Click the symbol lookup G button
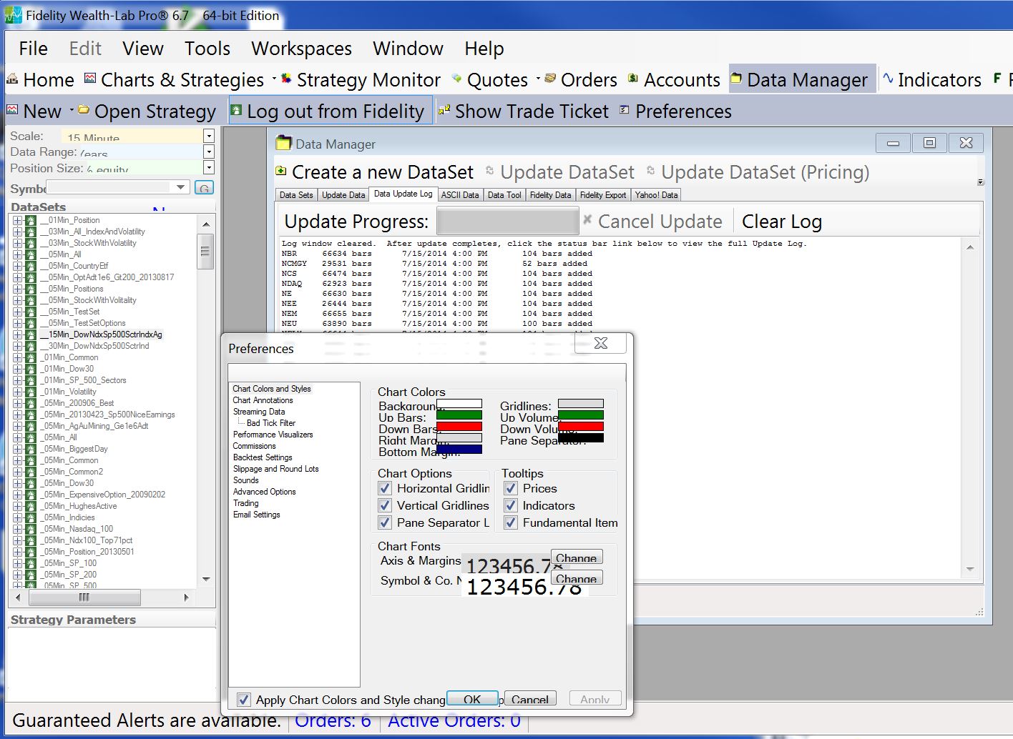The image size is (1013, 739). 204,187
